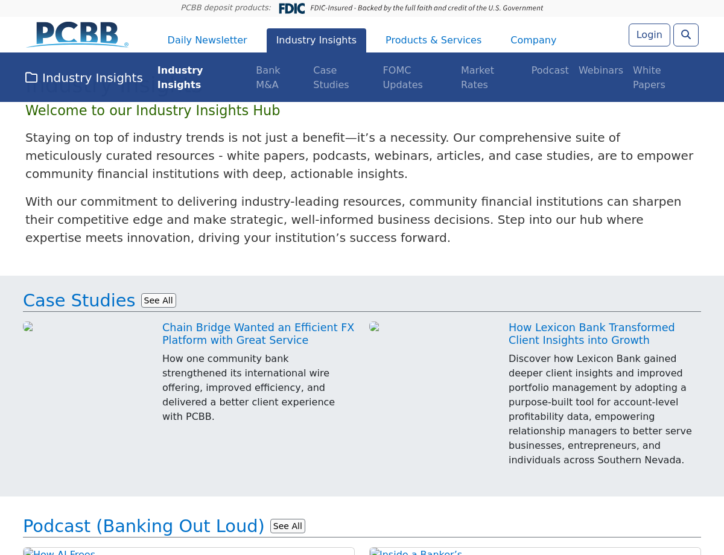This screenshot has width=724, height=555.
Task: Open Case Studies in the blue subnav
Action: (331, 78)
